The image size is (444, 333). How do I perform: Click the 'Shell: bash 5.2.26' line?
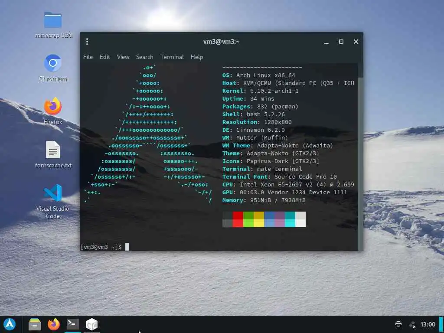(x=253, y=114)
